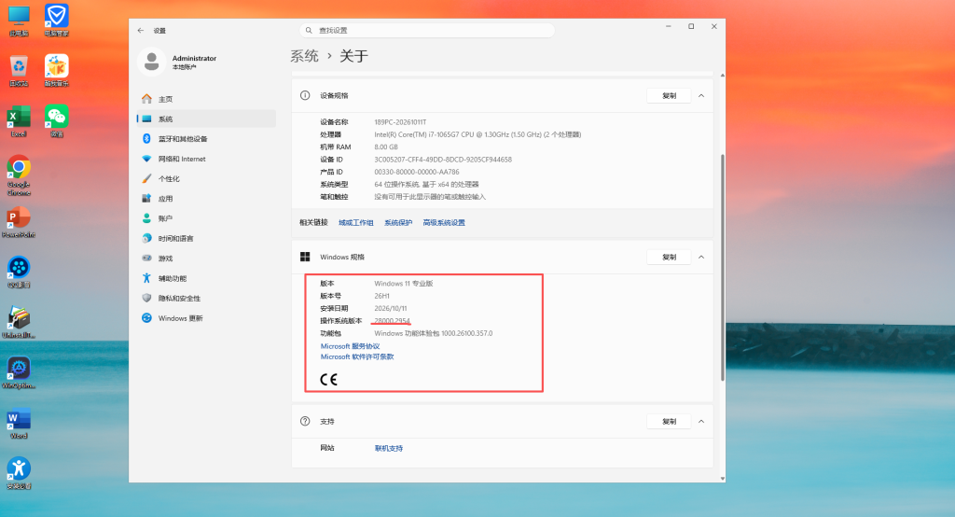955x517 pixels.
Task: Open 账户 settings
Action: pos(206,218)
